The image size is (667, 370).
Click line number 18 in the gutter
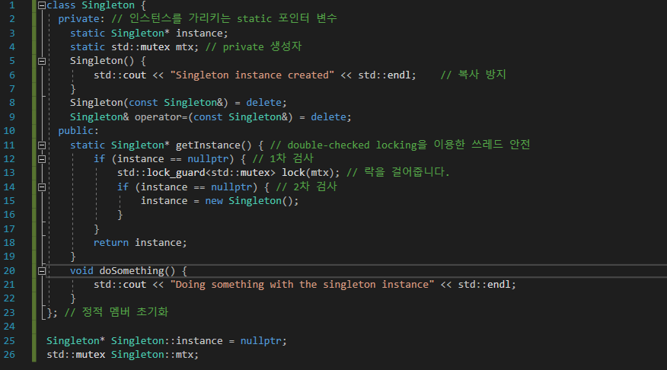[x=9, y=243]
